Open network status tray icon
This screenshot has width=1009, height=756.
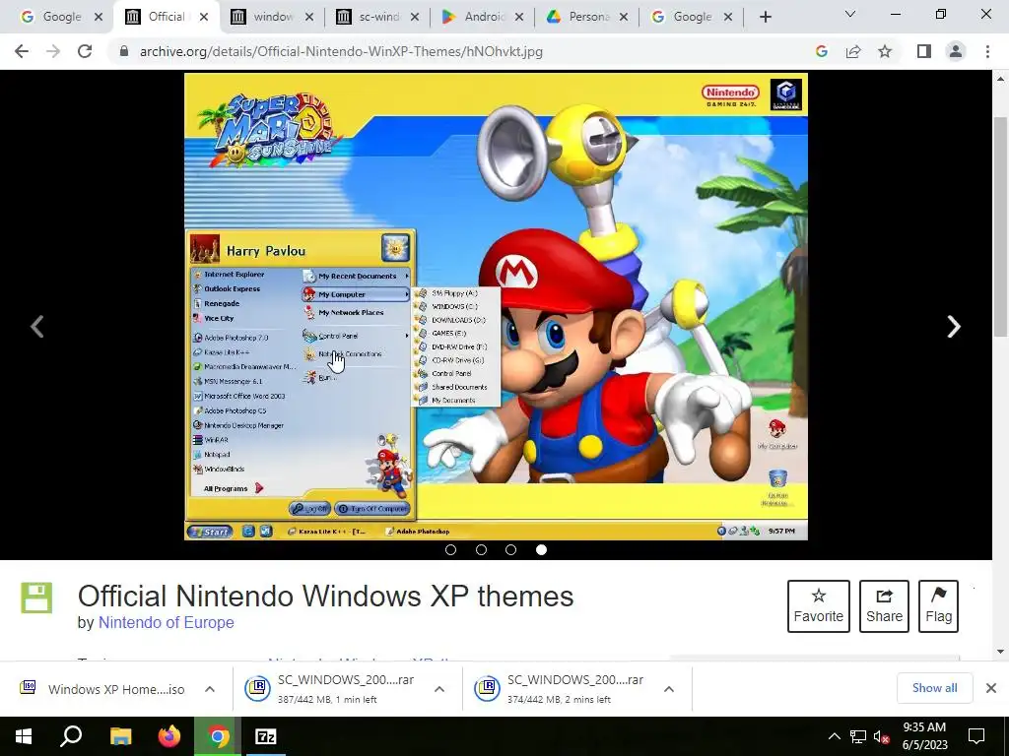pyautogui.click(x=858, y=736)
